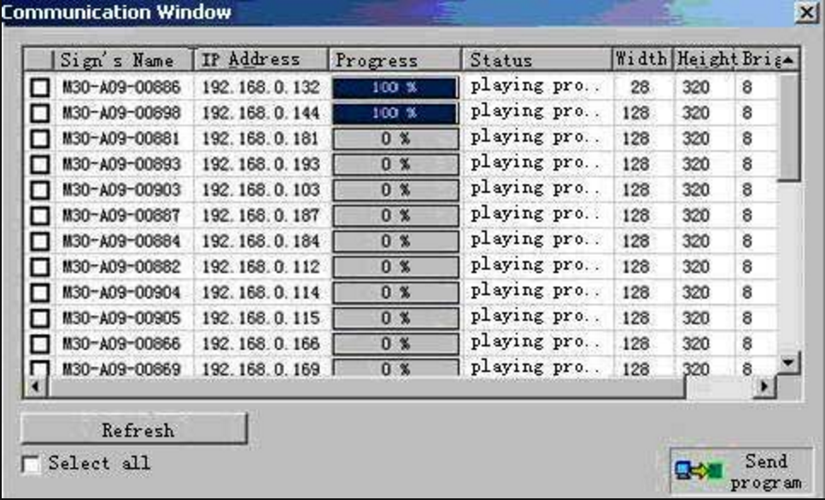Click the Height column header
The image size is (825, 500).
pos(705,60)
